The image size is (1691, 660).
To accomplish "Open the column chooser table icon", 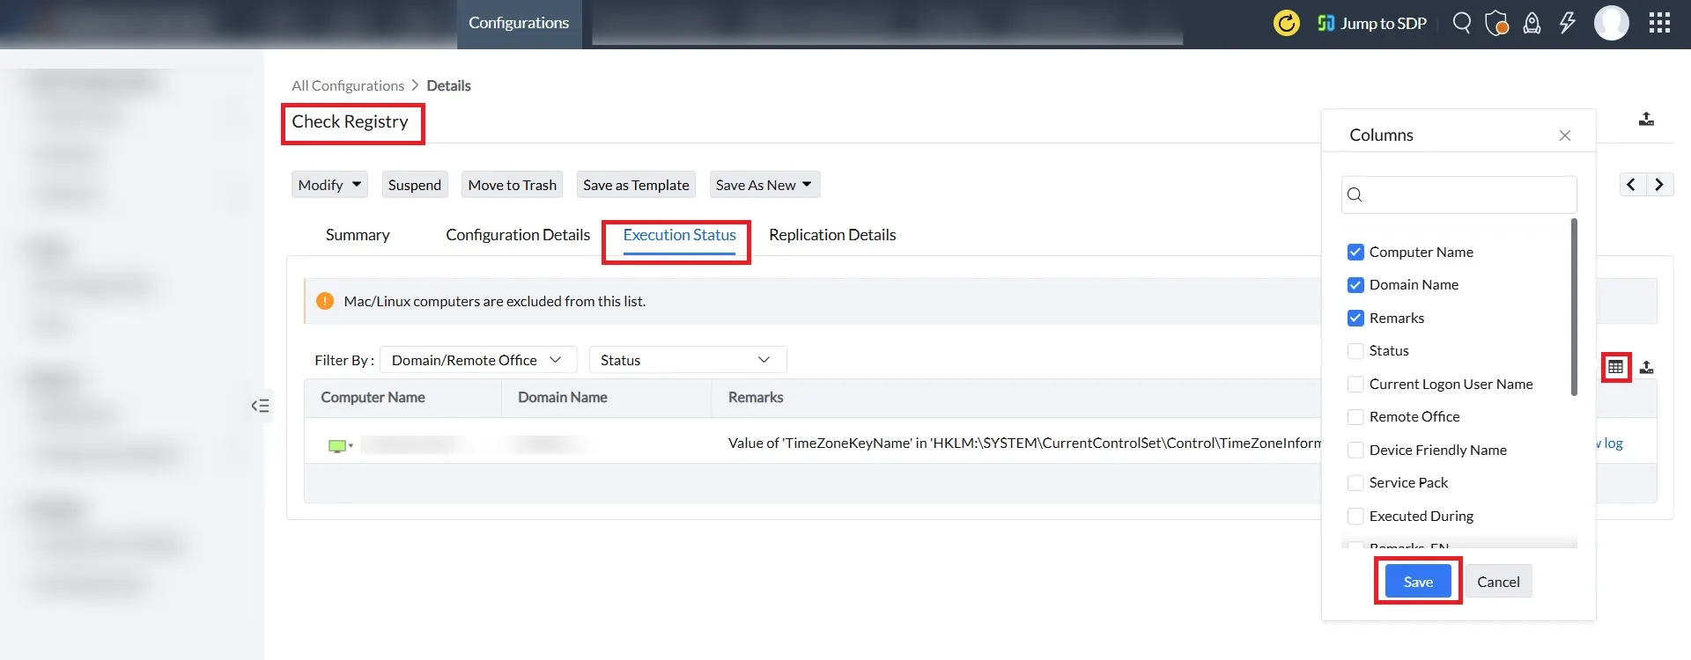I will coord(1615,367).
